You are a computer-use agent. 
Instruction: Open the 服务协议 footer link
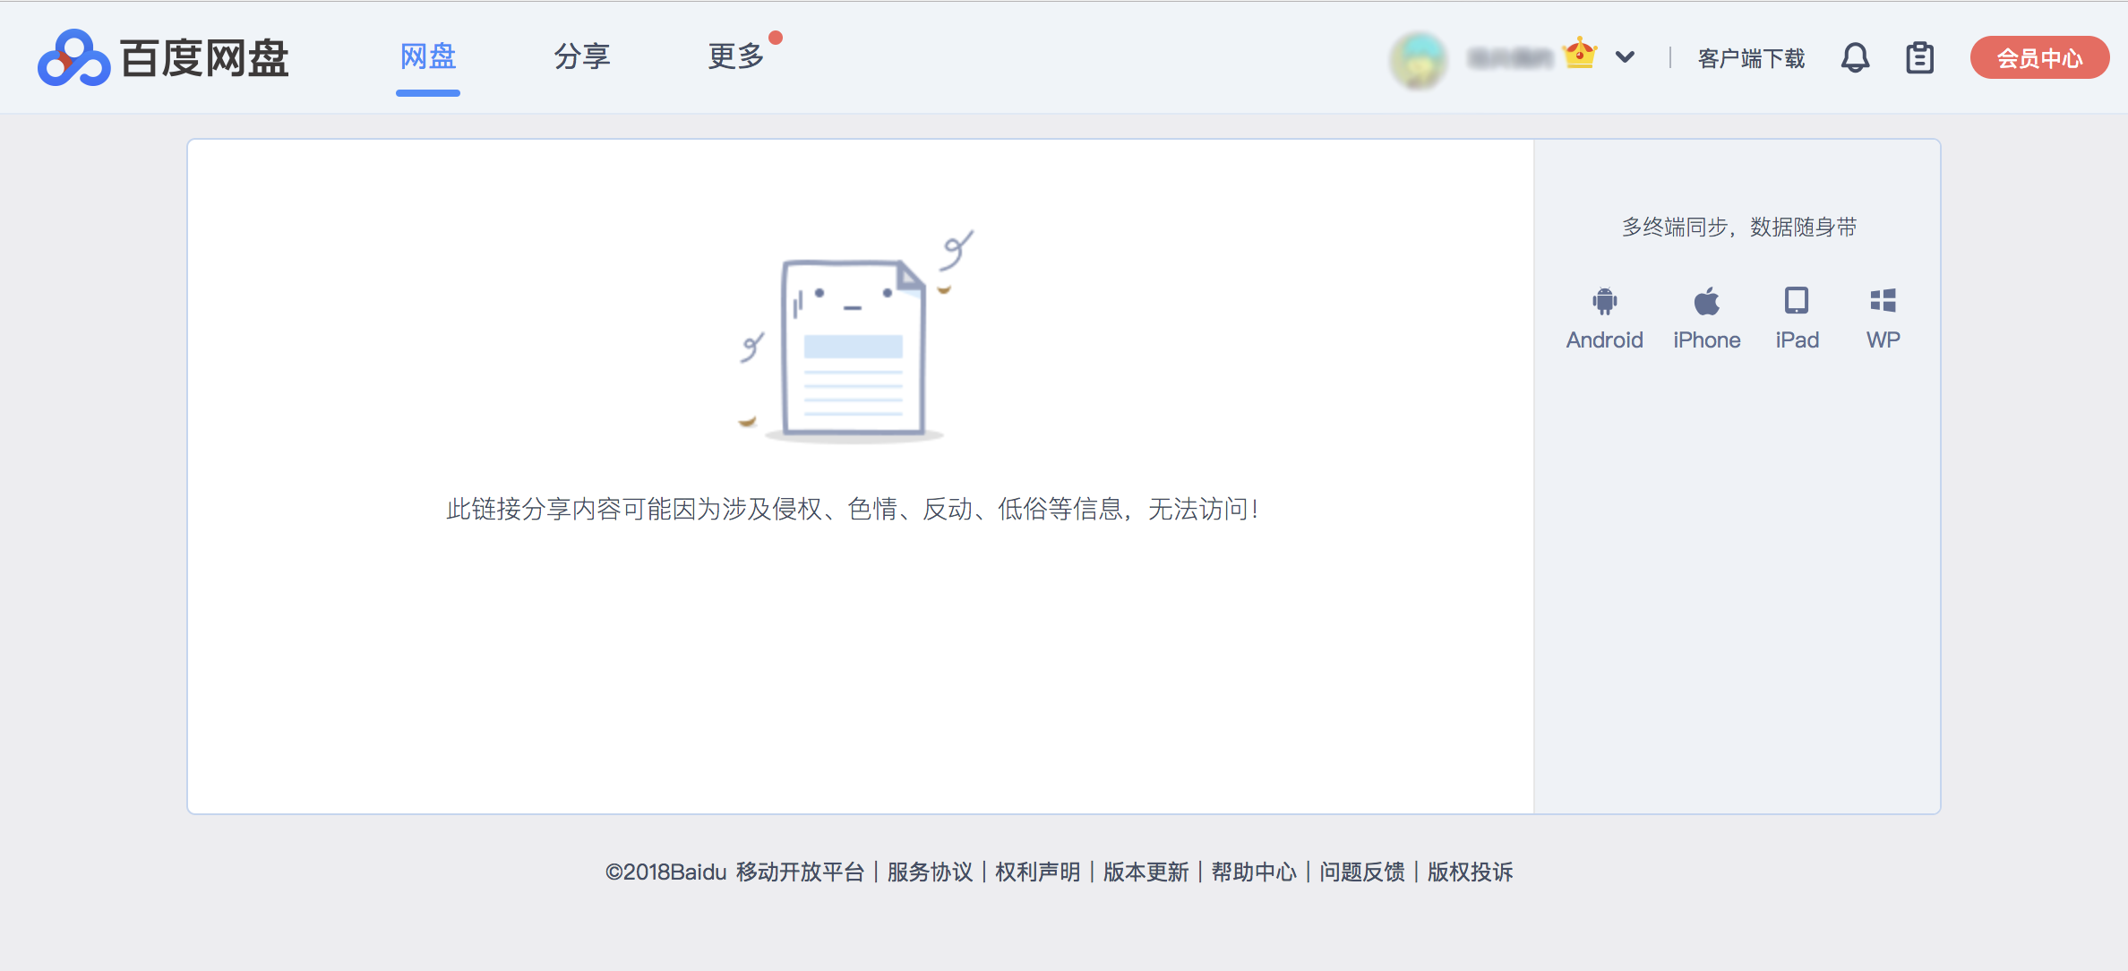(x=930, y=872)
